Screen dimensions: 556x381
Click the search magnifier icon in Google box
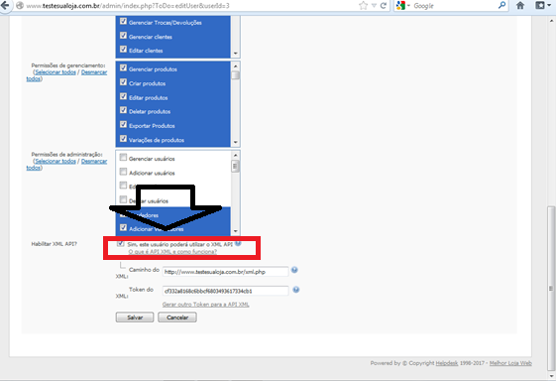501,5
